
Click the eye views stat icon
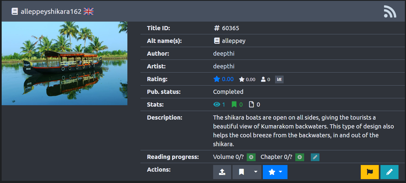pyautogui.click(x=217, y=105)
